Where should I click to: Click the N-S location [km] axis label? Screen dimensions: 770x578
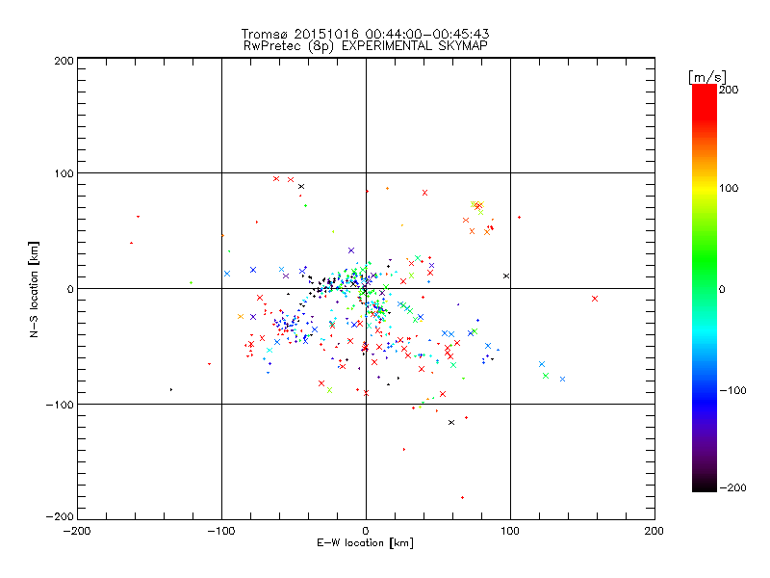(36, 288)
